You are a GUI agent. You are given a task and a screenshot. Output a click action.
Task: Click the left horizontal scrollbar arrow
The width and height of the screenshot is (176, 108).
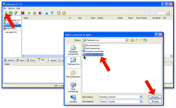pyautogui.click(x=24, y=56)
